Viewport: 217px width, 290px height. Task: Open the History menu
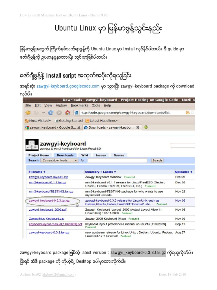[x=61, y=105]
